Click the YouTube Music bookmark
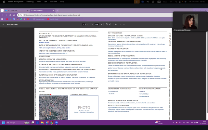Viewport: 208px width, 130px height. [52, 19]
